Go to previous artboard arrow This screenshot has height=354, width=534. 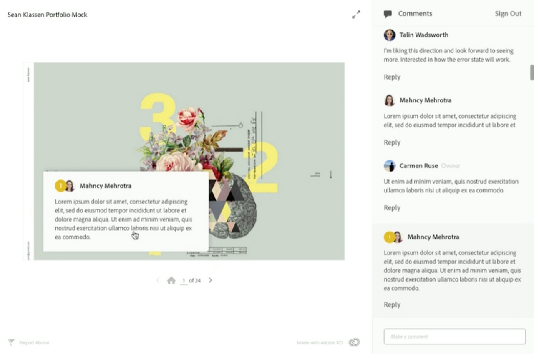[158, 280]
